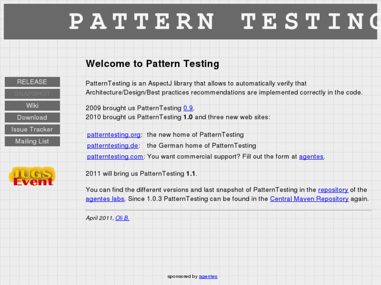Click the Welcome to Pattern Testing heading
This screenshot has height=285, width=381.
coord(153,64)
